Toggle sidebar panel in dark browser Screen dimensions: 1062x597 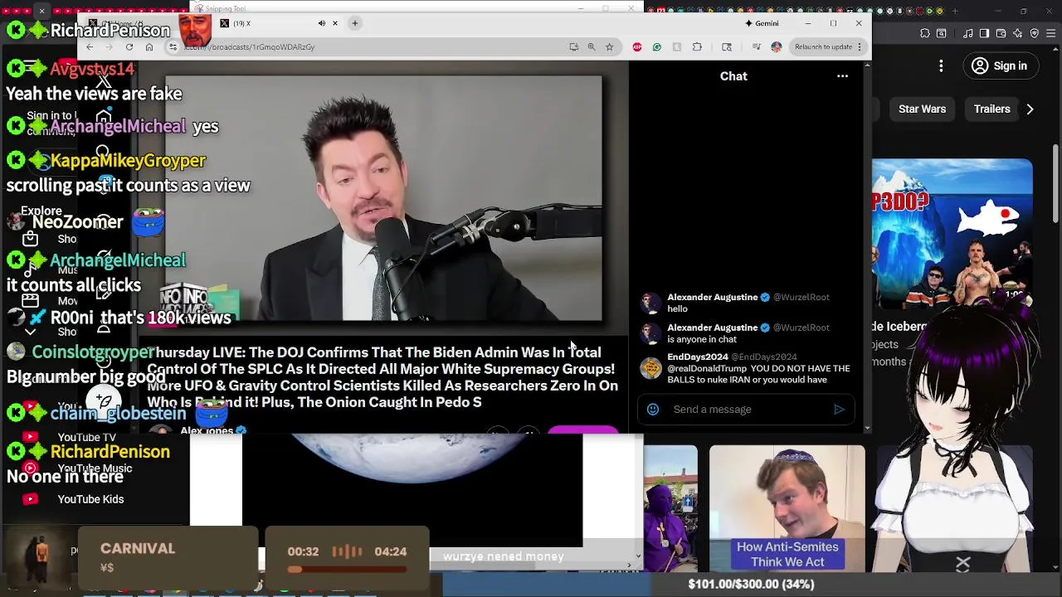(984, 33)
